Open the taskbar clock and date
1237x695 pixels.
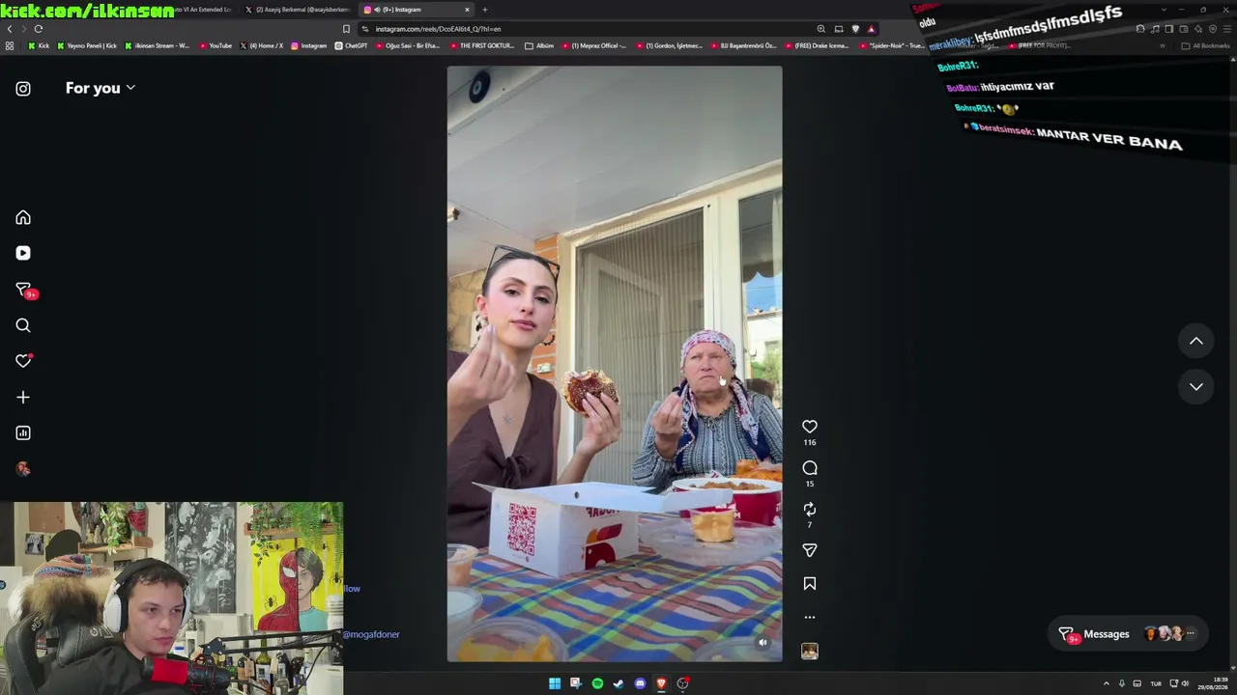[x=1214, y=683]
